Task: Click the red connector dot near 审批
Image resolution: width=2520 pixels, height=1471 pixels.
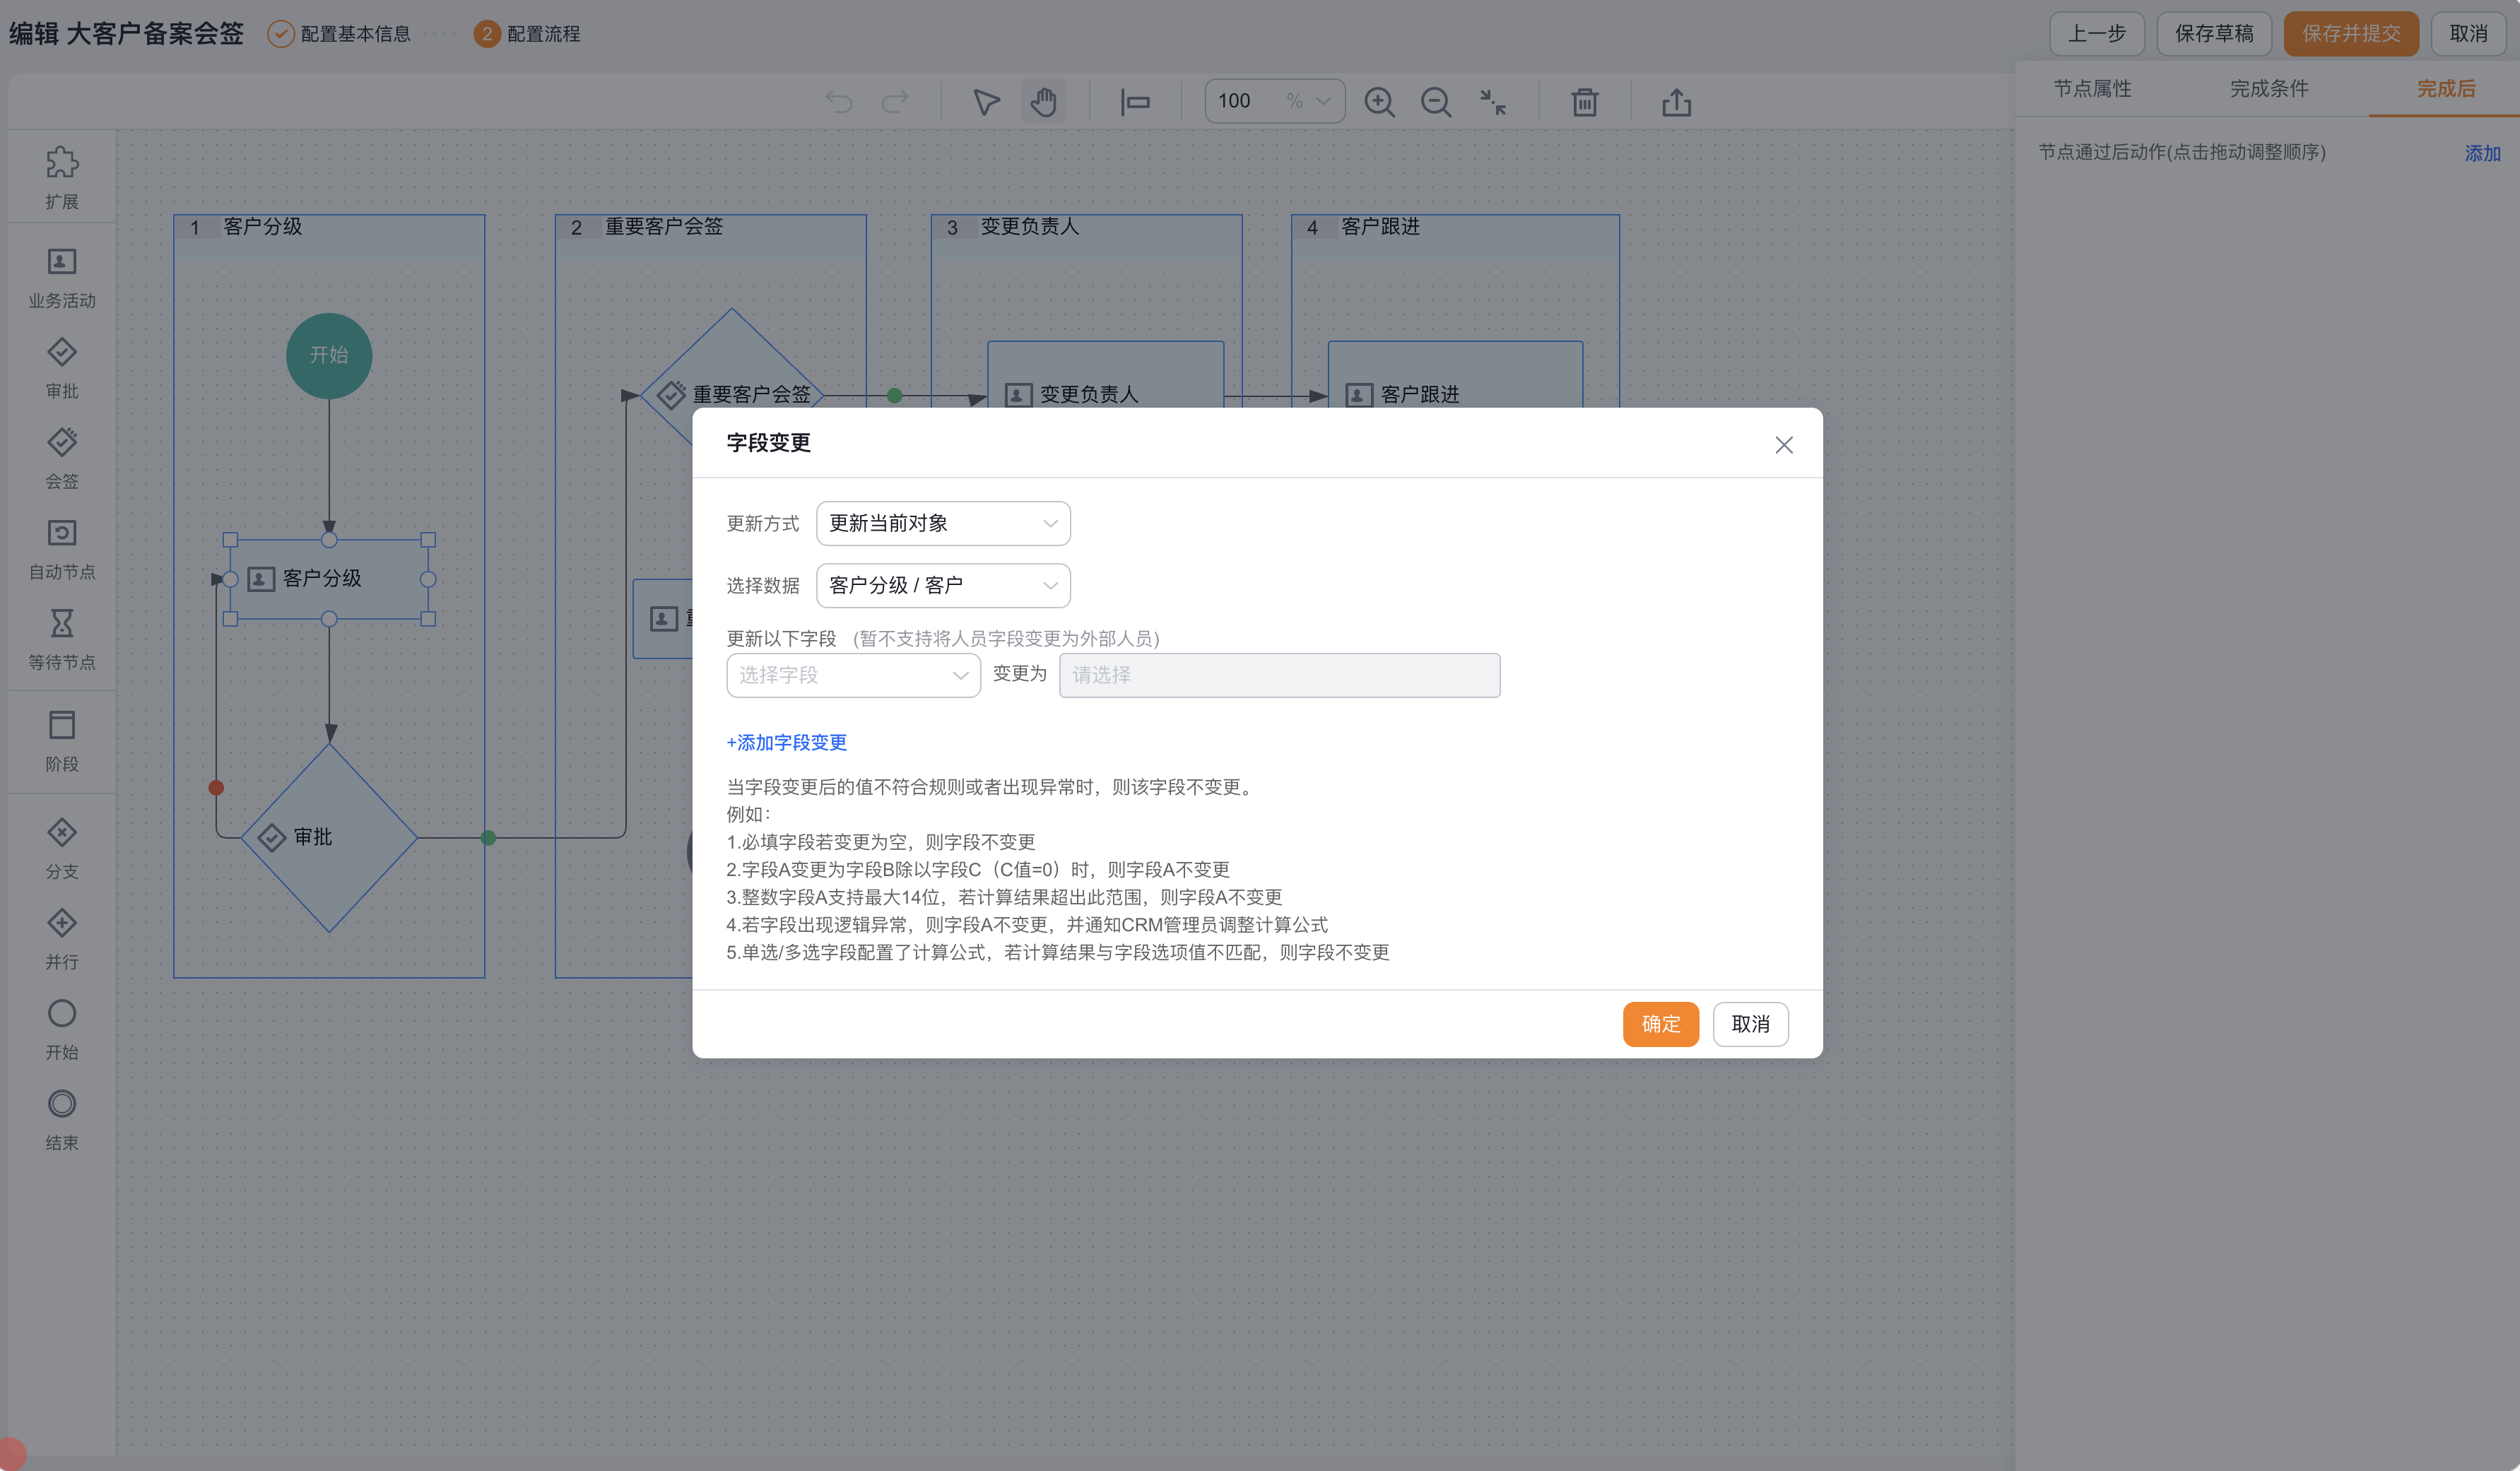Action: pos(216,788)
